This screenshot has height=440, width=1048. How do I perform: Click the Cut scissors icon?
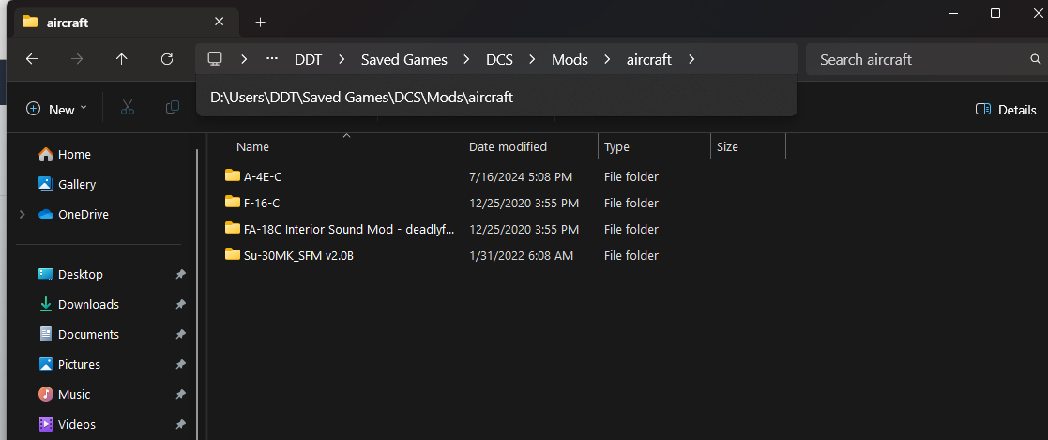pos(128,108)
